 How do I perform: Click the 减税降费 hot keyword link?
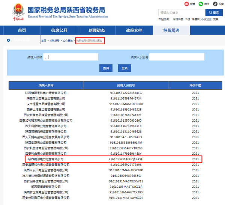(x=178, y=19)
